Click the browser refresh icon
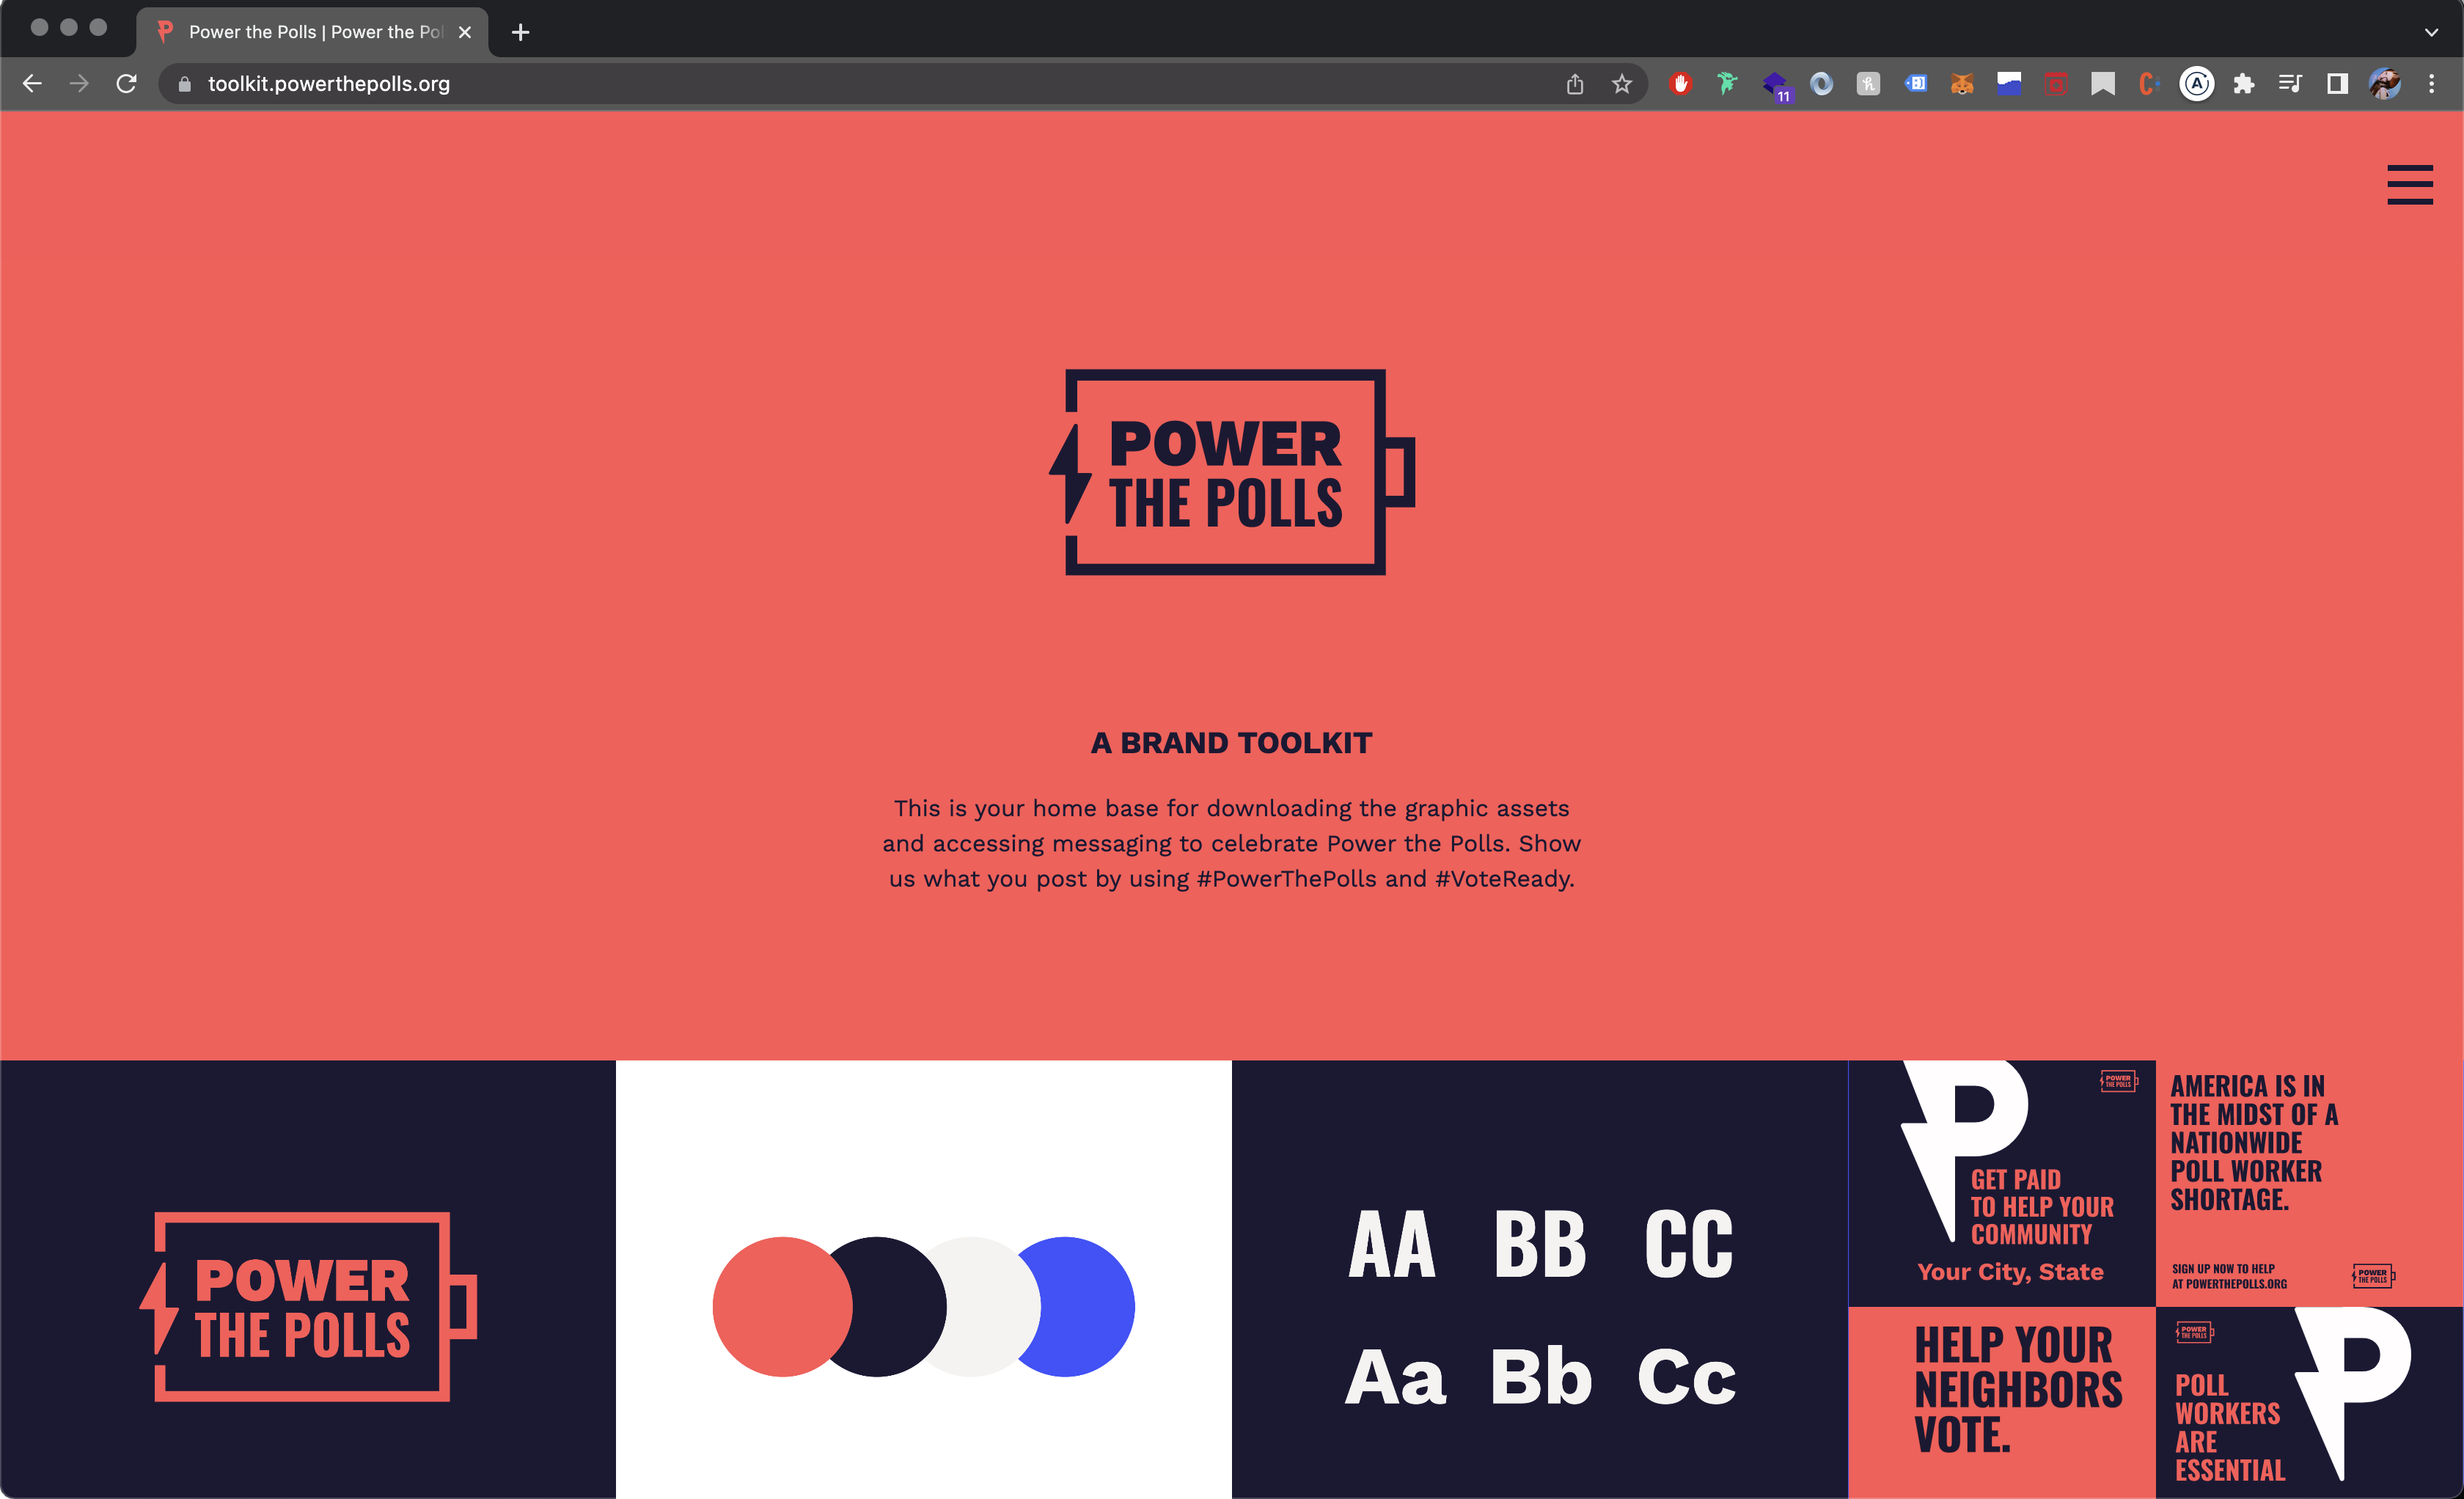2464x1499 pixels. coord(127,83)
